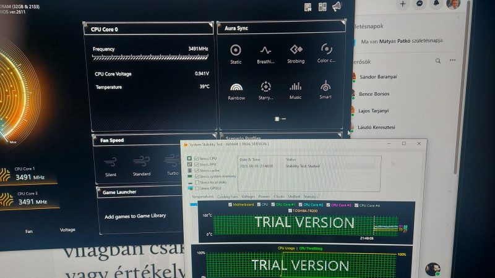Viewport: 495px width, 278px height.
Task: Maximize the System Stability Test window
Action: click(404, 144)
